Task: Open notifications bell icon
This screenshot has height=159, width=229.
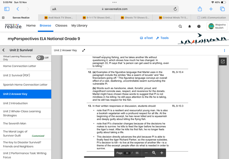Action: tap(189, 26)
